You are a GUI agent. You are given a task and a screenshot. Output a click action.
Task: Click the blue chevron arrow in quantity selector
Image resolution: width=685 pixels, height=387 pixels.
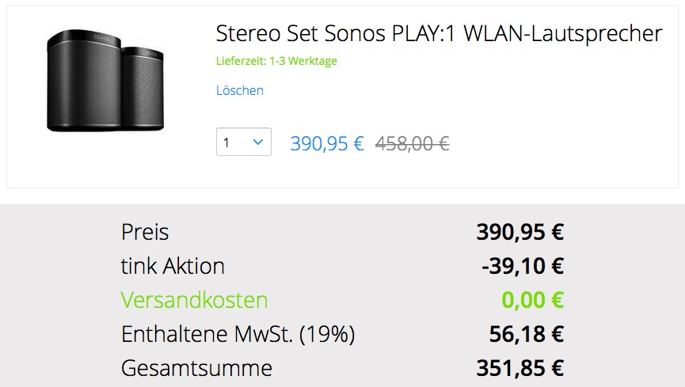[257, 142]
